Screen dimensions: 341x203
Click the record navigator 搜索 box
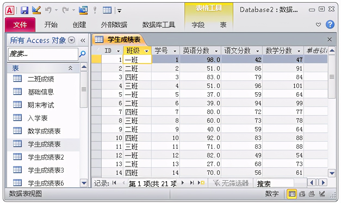pyautogui.click(x=275, y=183)
